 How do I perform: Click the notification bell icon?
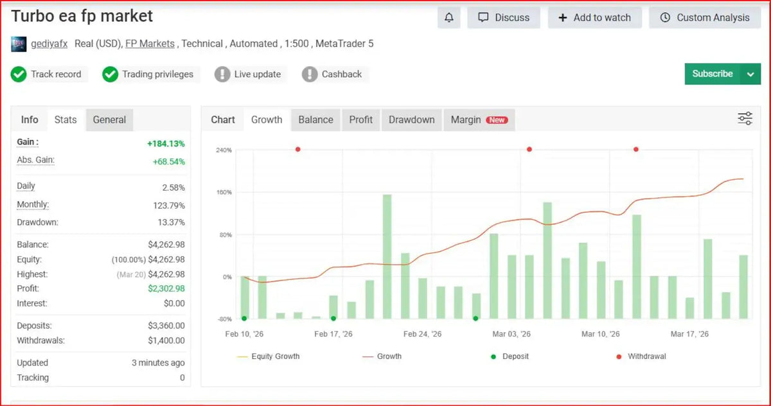tap(448, 17)
